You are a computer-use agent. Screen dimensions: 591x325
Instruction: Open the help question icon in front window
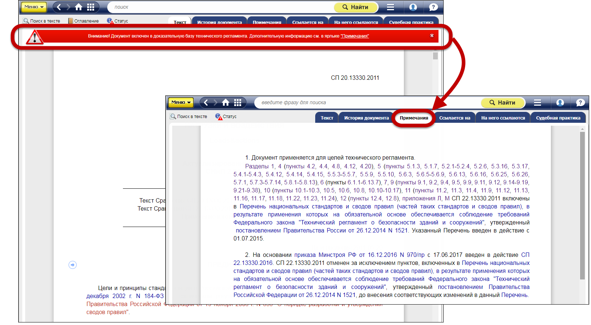[x=580, y=103]
